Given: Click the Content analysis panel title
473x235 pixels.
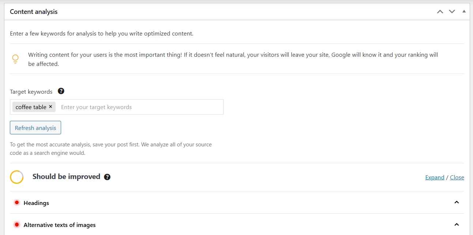Looking at the screenshot, I should coord(34,12).
